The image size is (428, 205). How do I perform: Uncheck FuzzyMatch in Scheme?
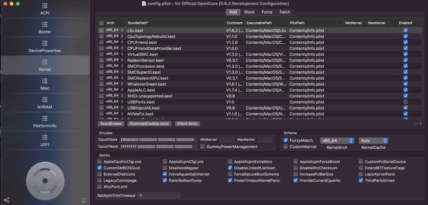[x=286, y=140]
